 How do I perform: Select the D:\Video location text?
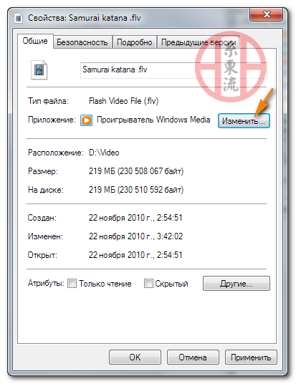pyautogui.click(x=104, y=153)
